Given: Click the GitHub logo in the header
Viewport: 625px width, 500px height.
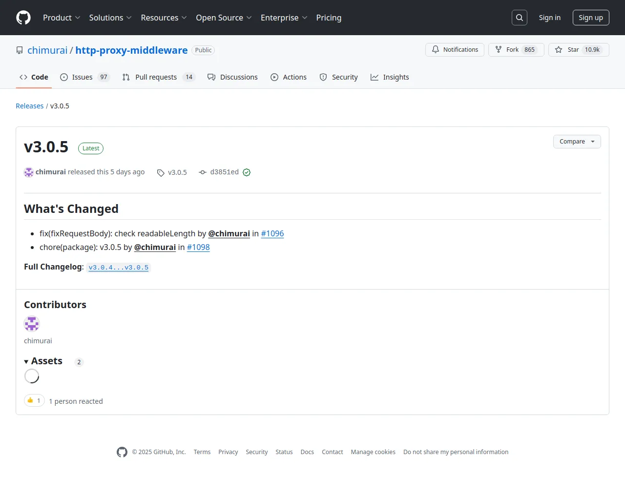Looking at the screenshot, I should pyautogui.click(x=23, y=18).
